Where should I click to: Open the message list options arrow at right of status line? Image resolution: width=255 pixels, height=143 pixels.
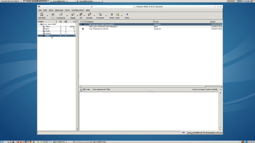221,89
